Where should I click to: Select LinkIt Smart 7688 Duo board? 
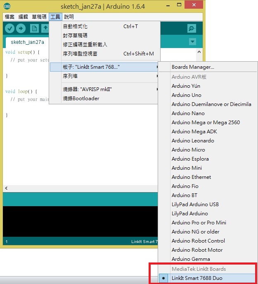207,278
